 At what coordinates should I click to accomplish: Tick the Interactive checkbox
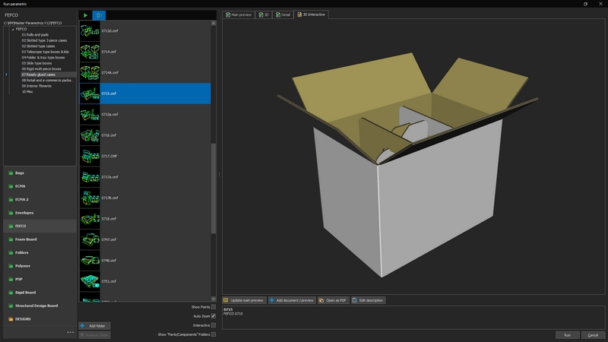[x=214, y=325]
